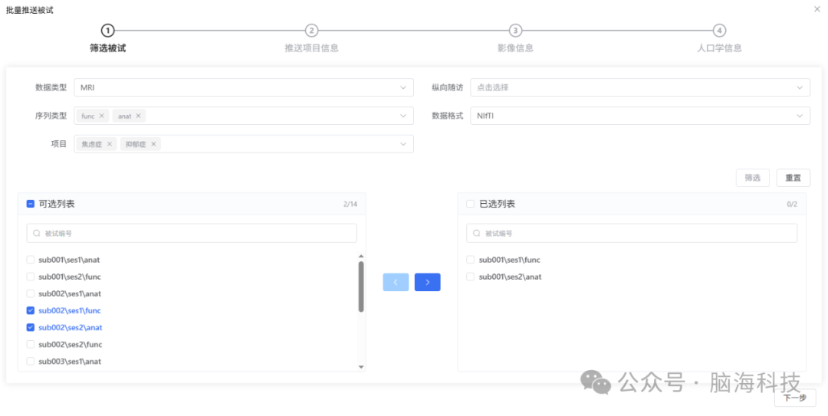Click the 被试编号 search field in 已选列表

point(632,233)
